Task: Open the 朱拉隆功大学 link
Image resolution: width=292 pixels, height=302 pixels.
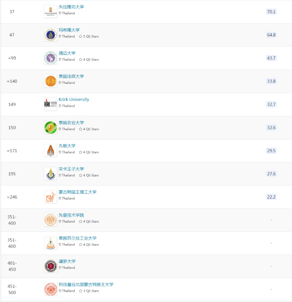Action: pos(71,7)
